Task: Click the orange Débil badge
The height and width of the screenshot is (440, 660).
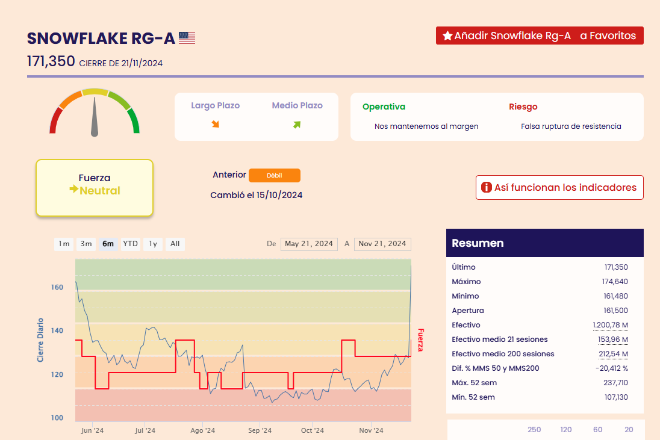Action: (x=275, y=175)
